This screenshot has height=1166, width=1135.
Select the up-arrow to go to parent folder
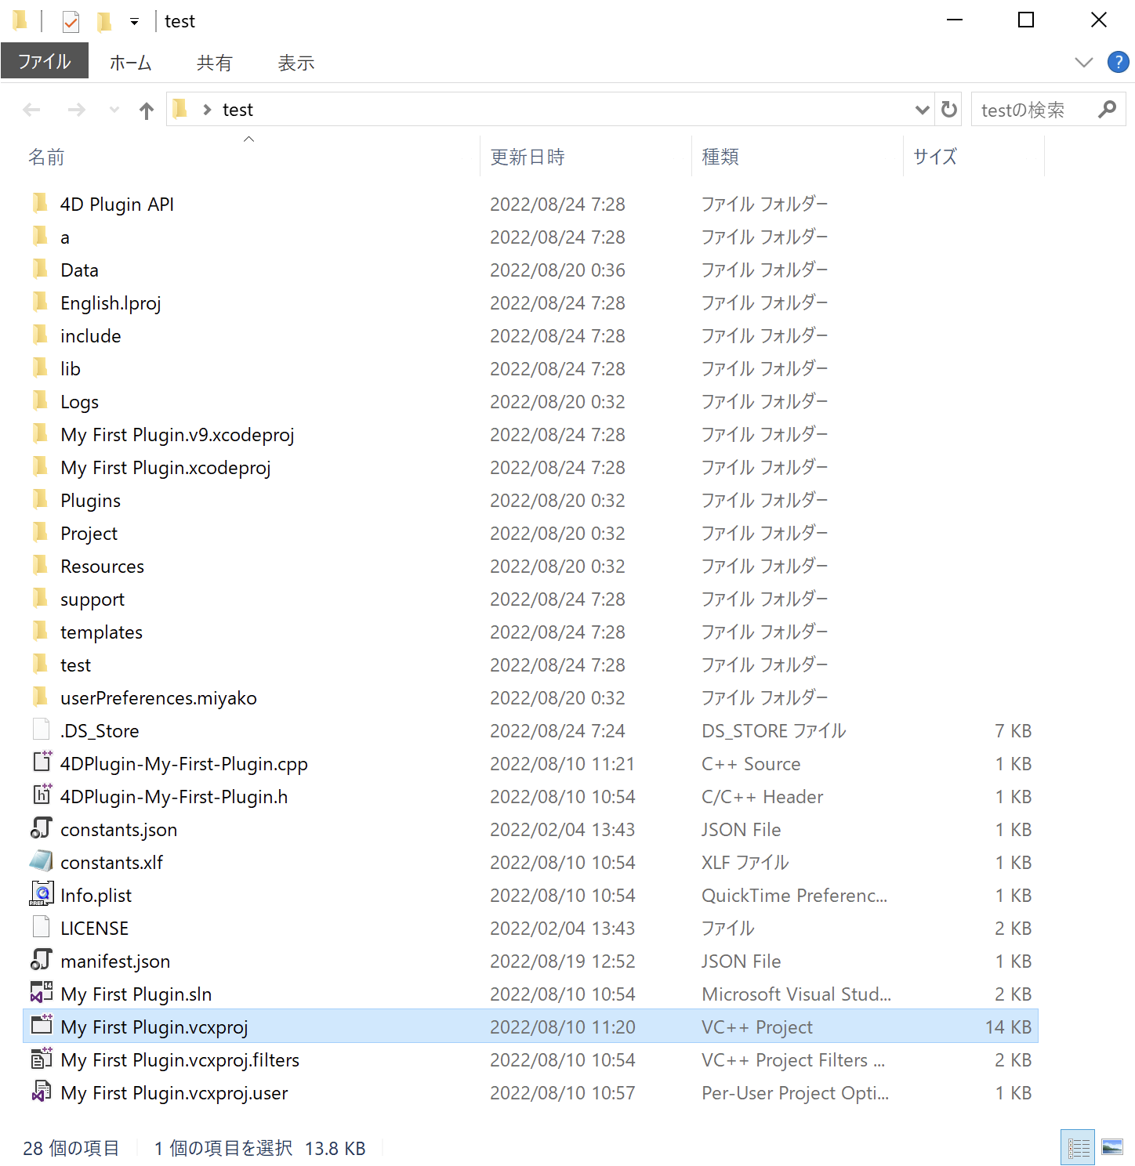click(146, 110)
